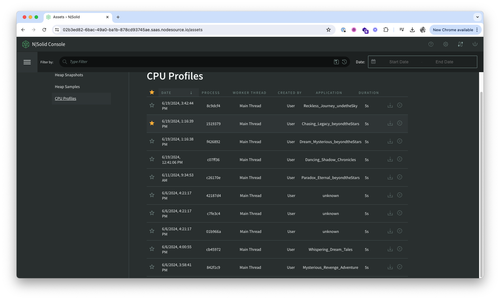500x300 pixels.
Task: Star the 42187d4 profile row
Action: pos(152,195)
